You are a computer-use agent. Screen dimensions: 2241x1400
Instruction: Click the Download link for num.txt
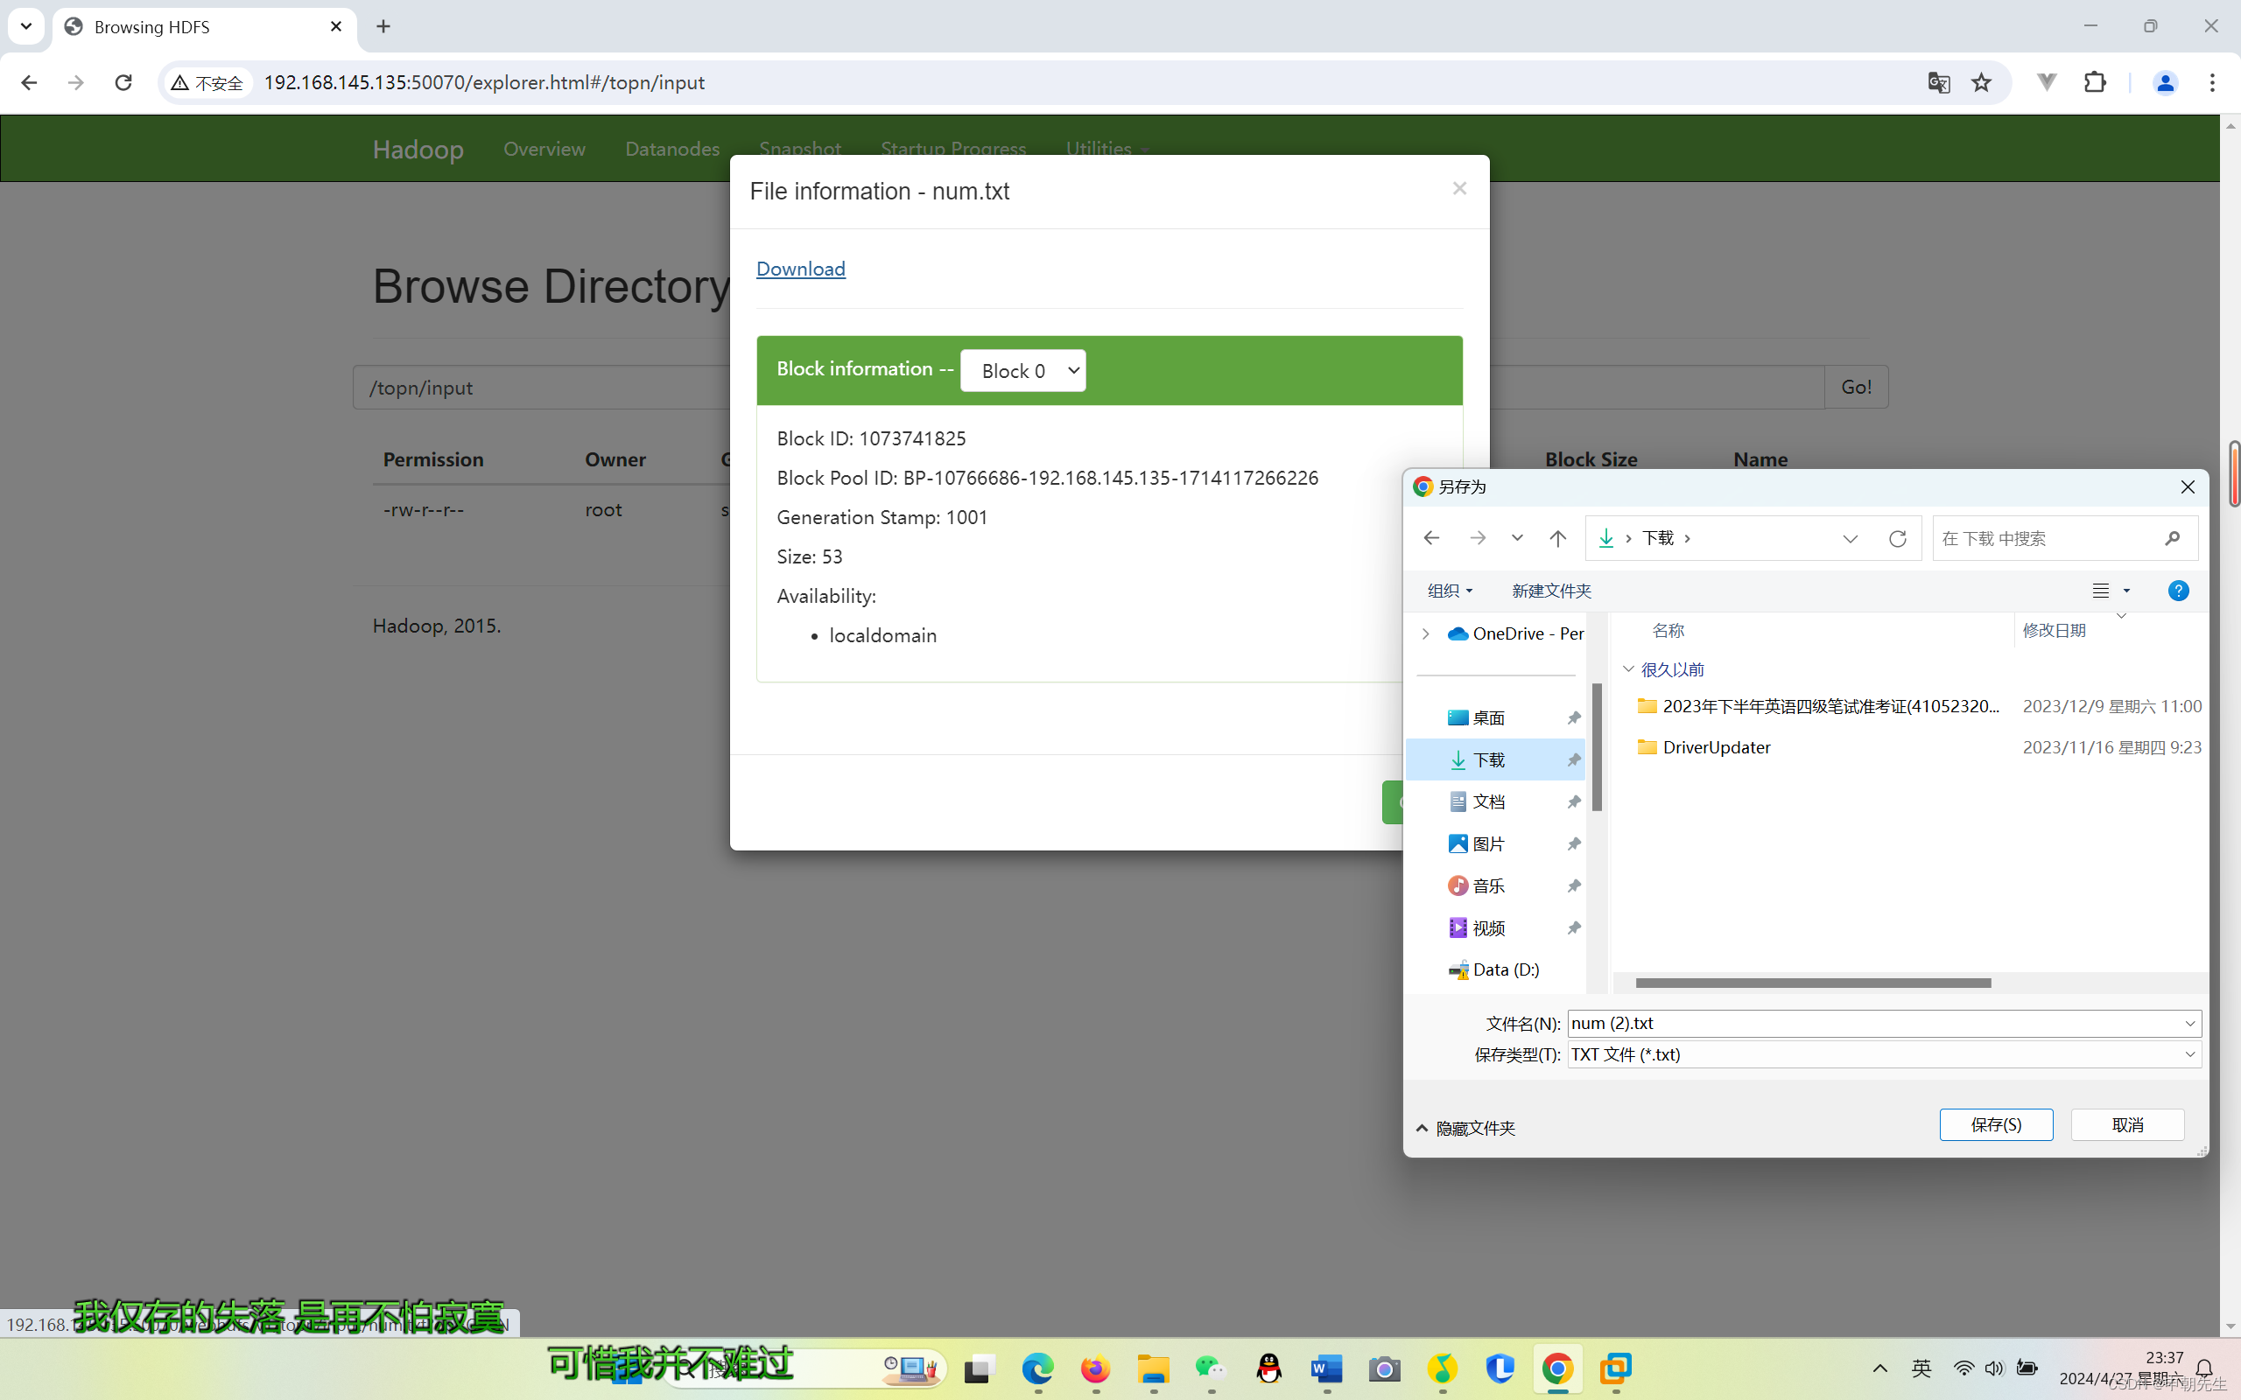click(800, 269)
